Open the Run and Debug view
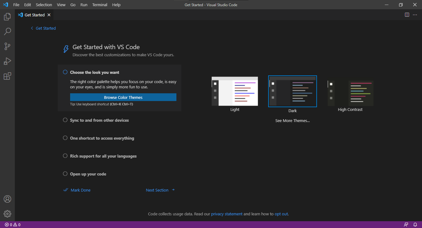 (7, 61)
